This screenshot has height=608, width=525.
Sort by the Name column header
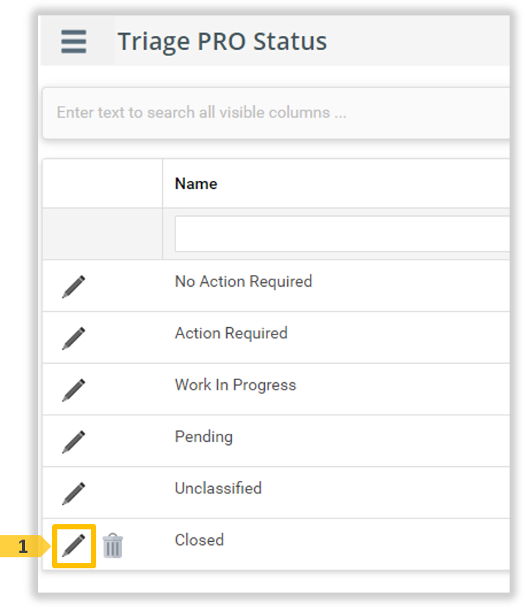coord(196,184)
